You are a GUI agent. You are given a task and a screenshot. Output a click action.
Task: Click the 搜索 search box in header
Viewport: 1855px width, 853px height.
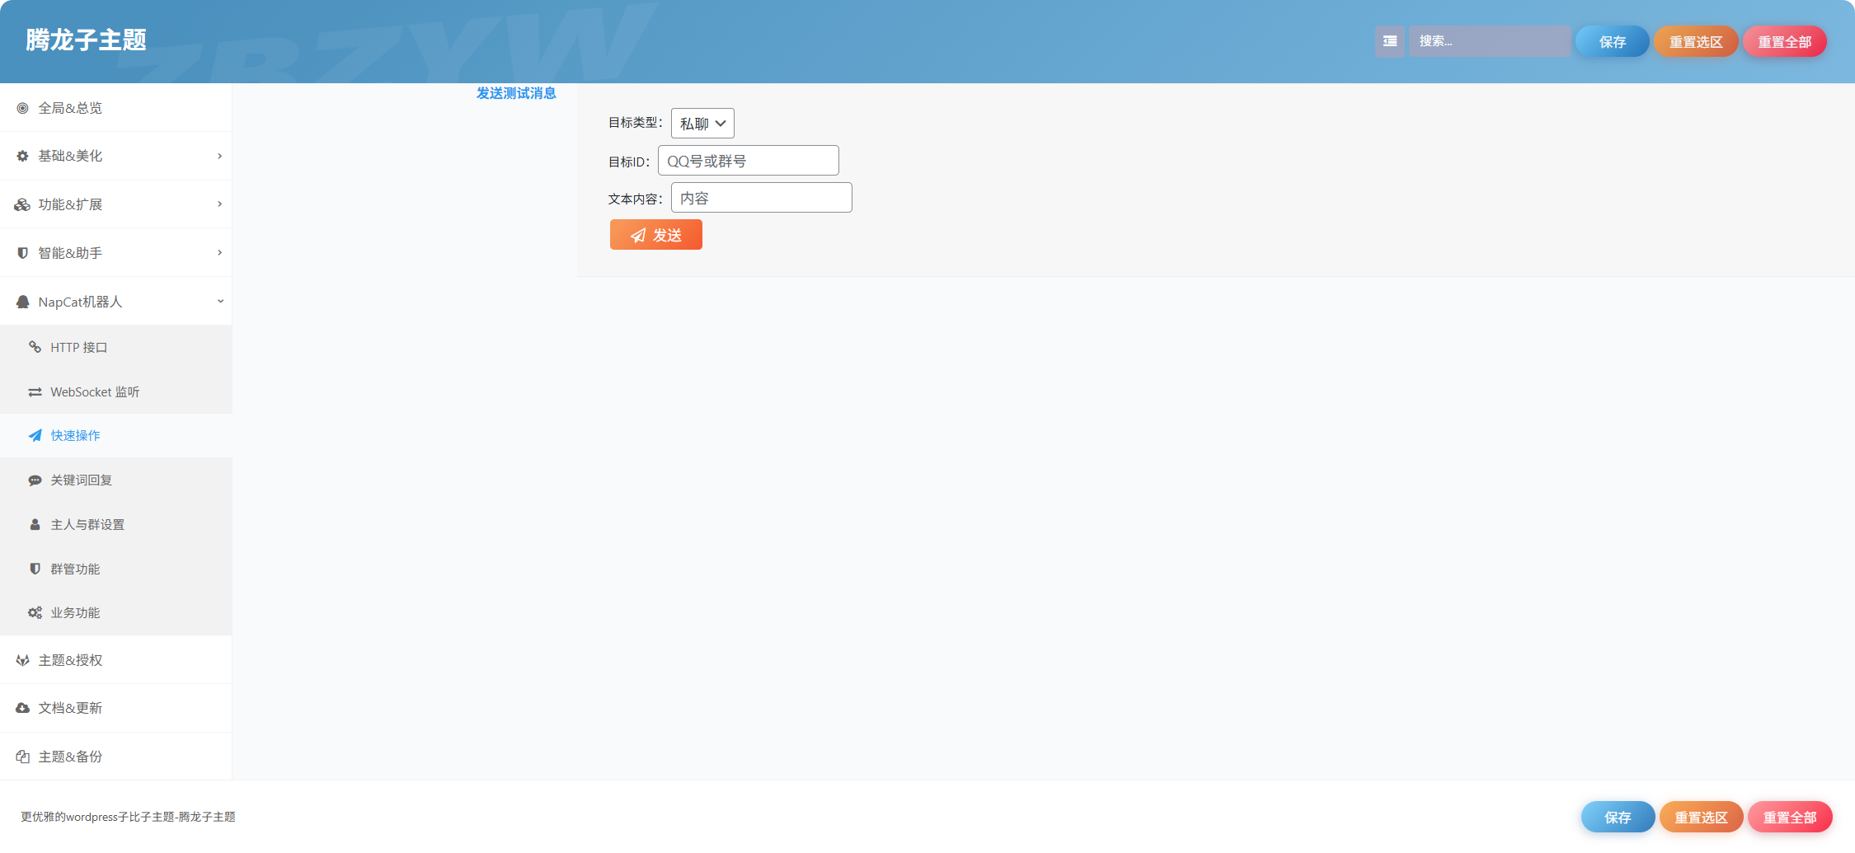1489,41
